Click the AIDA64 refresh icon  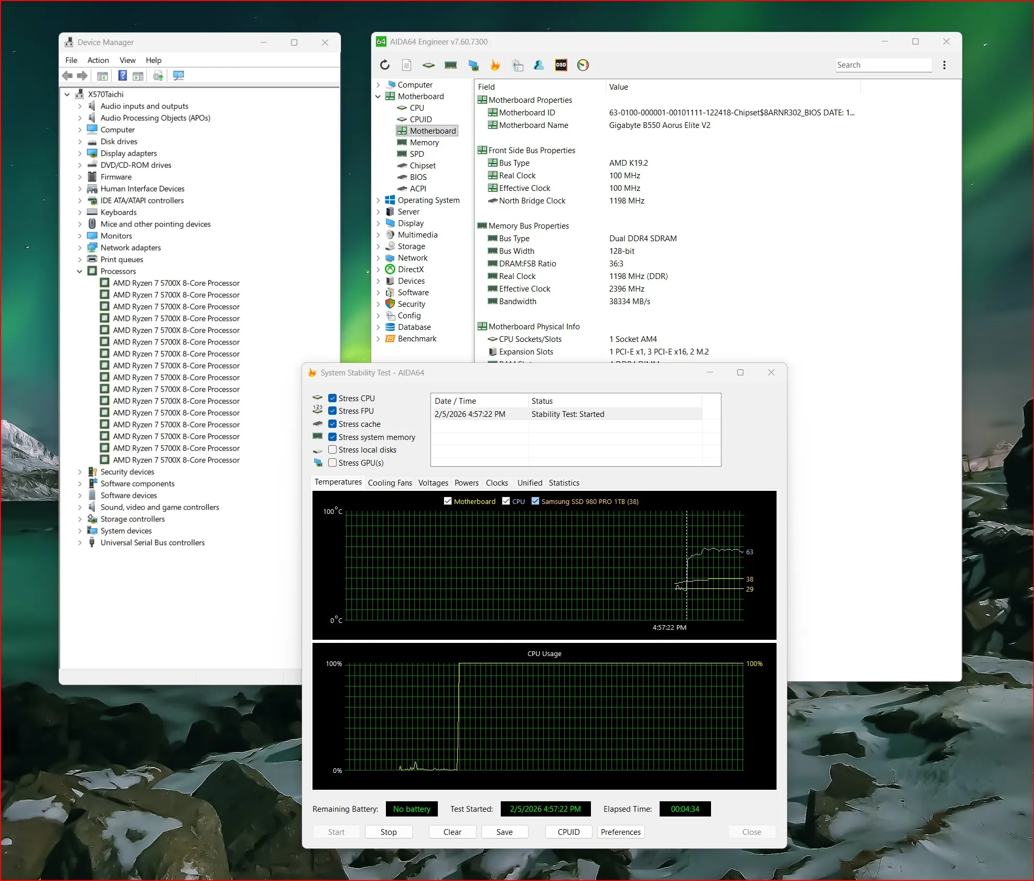pos(385,65)
